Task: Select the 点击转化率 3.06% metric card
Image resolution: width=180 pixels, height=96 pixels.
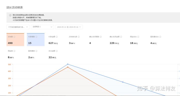Action: [x=76, y=39]
